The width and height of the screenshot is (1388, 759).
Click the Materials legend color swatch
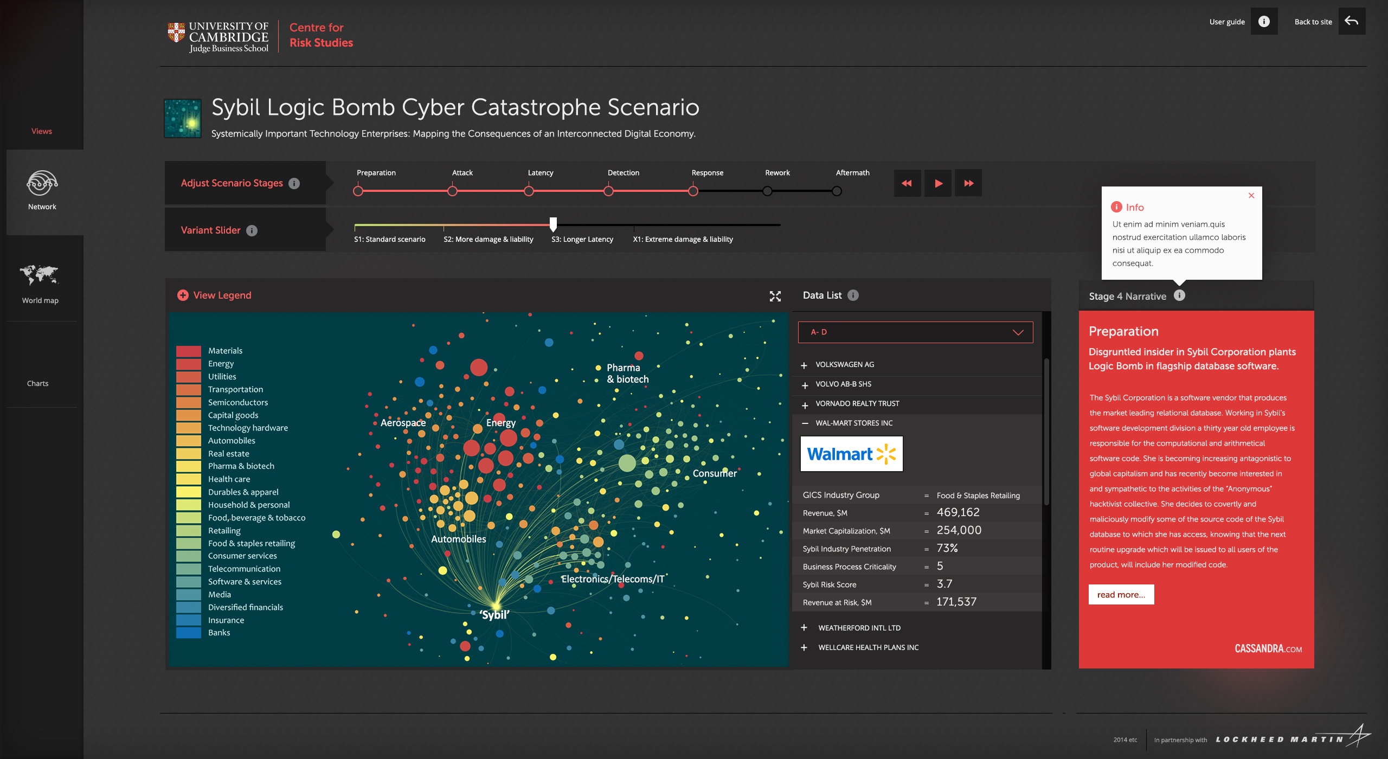click(x=189, y=351)
